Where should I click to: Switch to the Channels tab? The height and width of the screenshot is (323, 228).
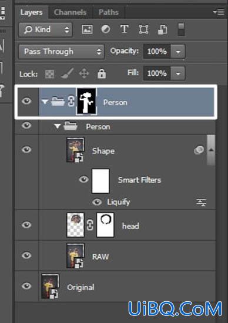tap(70, 12)
